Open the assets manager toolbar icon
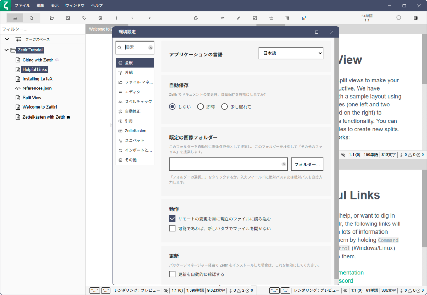 coord(68,18)
